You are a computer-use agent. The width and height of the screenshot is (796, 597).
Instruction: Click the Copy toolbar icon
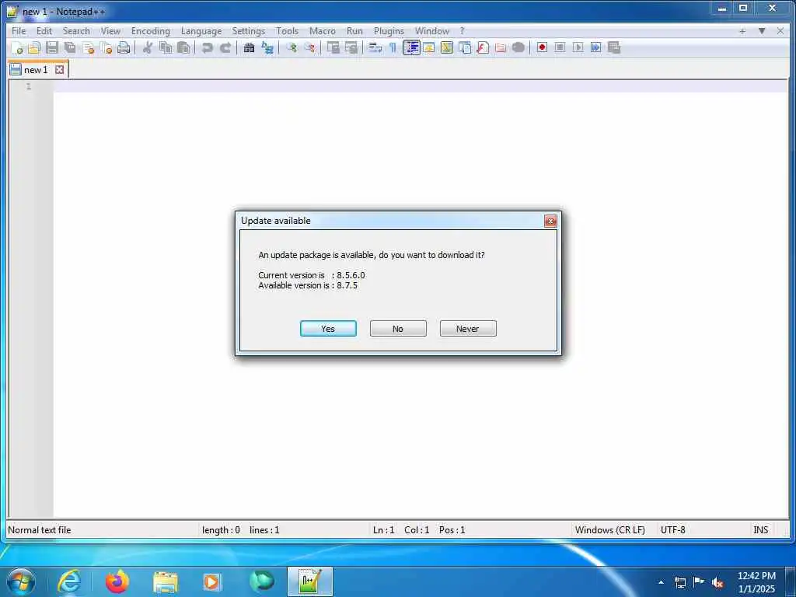pyautogui.click(x=166, y=47)
